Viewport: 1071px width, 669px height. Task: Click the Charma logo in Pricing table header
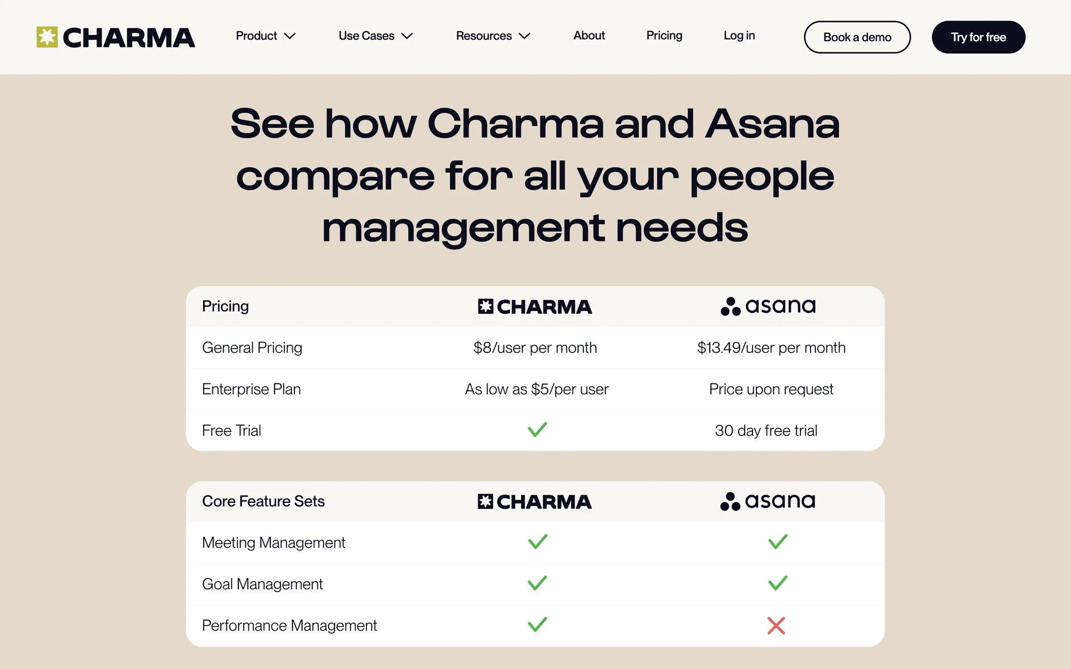534,307
